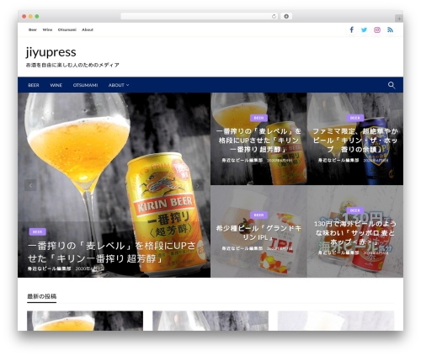Open the RSS feed icon
Image resolution: width=421 pixels, height=356 pixels.
[x=390, y=29]
